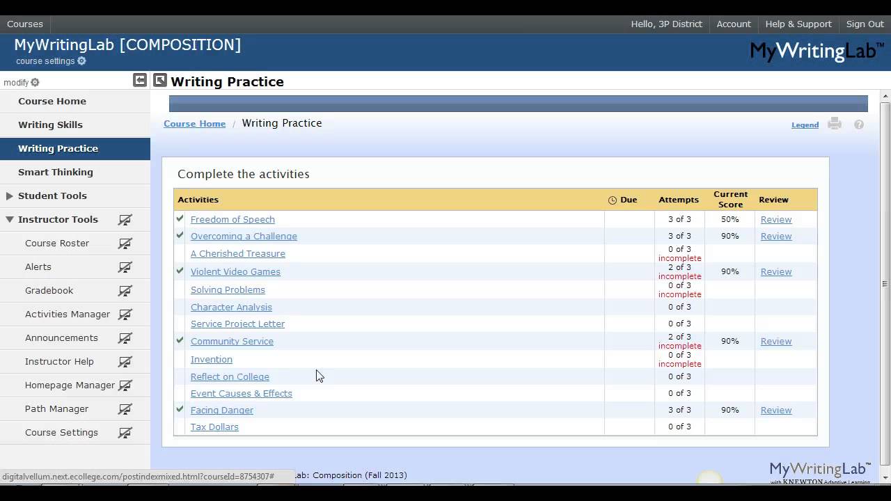The width and height of the screenshot is (891, 501).
Task: Open Path Manager in sidebar
Action: coord(56,408)
